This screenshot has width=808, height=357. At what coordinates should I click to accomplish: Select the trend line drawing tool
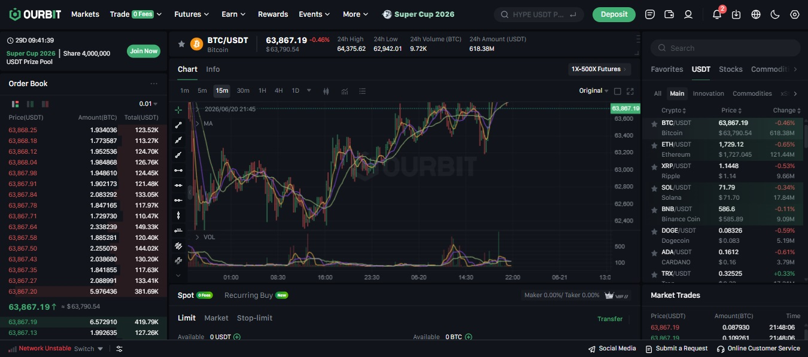pos(178,125)
